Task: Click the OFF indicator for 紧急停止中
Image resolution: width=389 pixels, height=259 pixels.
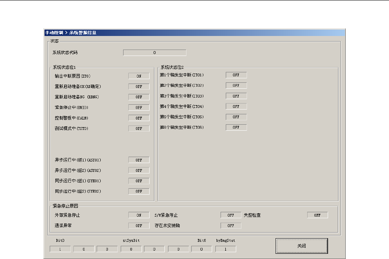Action: tap(139, 108)
